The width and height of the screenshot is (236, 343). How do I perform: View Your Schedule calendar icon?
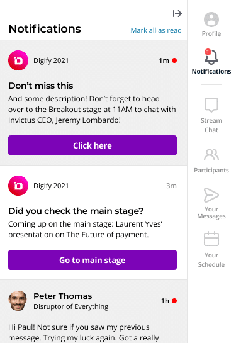pos(211,239)
